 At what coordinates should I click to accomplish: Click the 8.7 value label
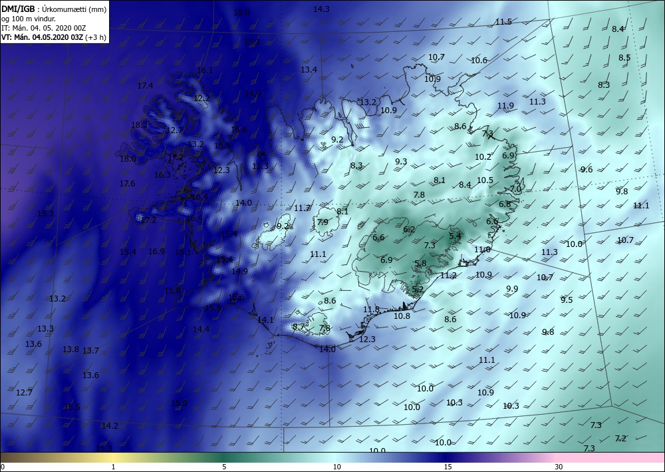(x=299, y=326)
